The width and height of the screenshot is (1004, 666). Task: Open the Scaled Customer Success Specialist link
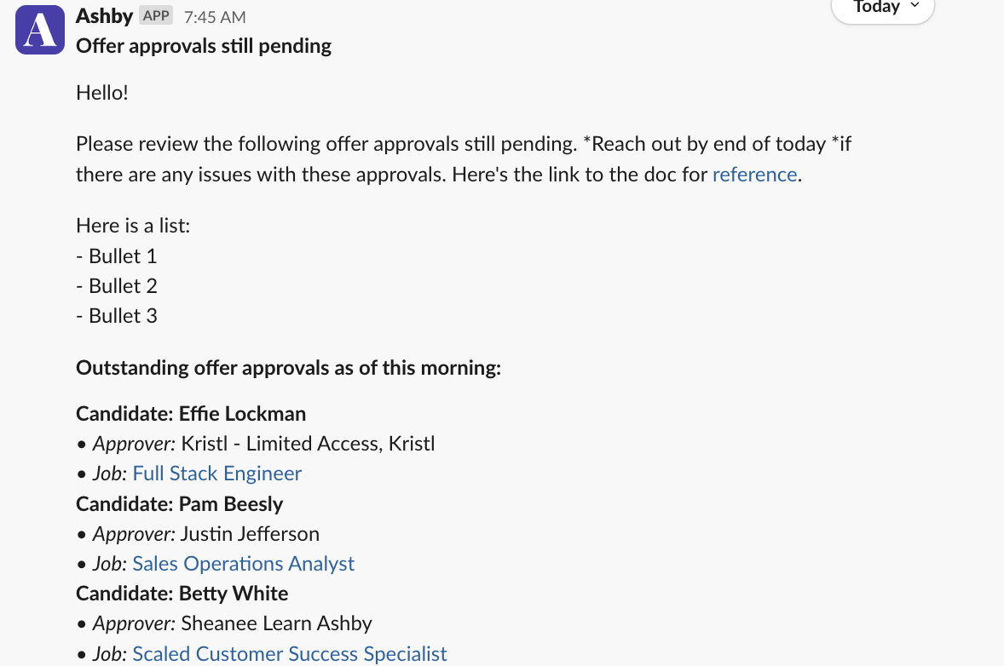click(x=290, y=654)
